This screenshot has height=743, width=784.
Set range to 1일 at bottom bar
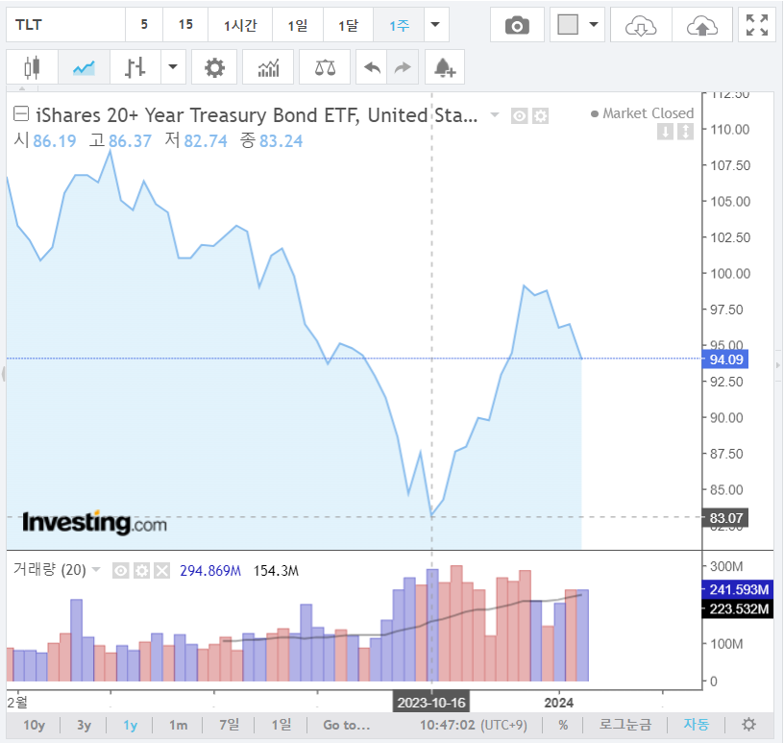[281, 725]
